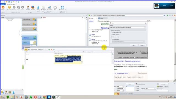Open Skype from the taskbar
This screenshot has width=176, height=99.
tap(49, 97)
